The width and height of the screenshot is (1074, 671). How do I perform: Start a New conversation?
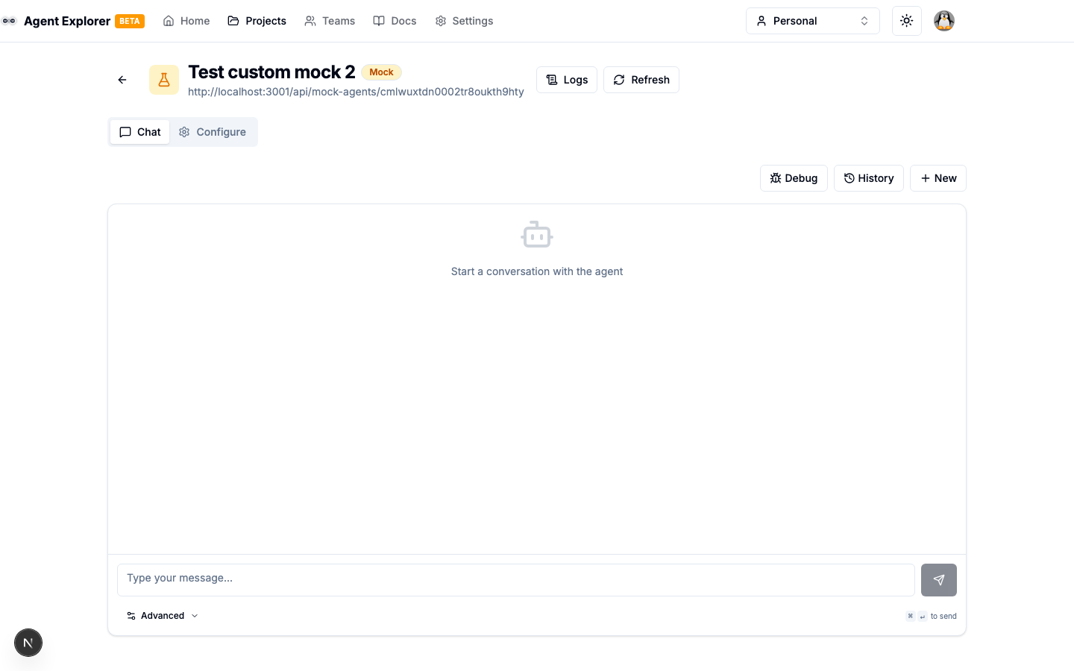pyautogui.click(x=938, y=178)
